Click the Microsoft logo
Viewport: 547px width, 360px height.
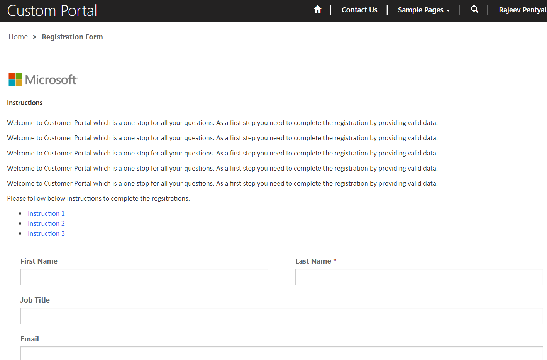(x=42, y=79)
